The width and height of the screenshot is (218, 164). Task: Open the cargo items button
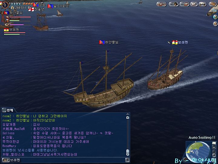pyautogui.click(x=203, y=4)
